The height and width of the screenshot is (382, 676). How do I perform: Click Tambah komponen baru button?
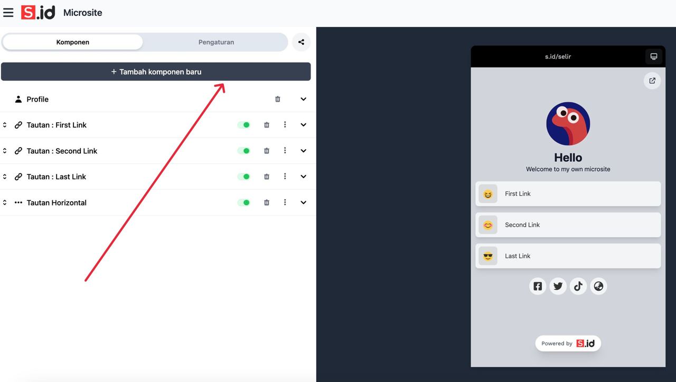point(156,72)
